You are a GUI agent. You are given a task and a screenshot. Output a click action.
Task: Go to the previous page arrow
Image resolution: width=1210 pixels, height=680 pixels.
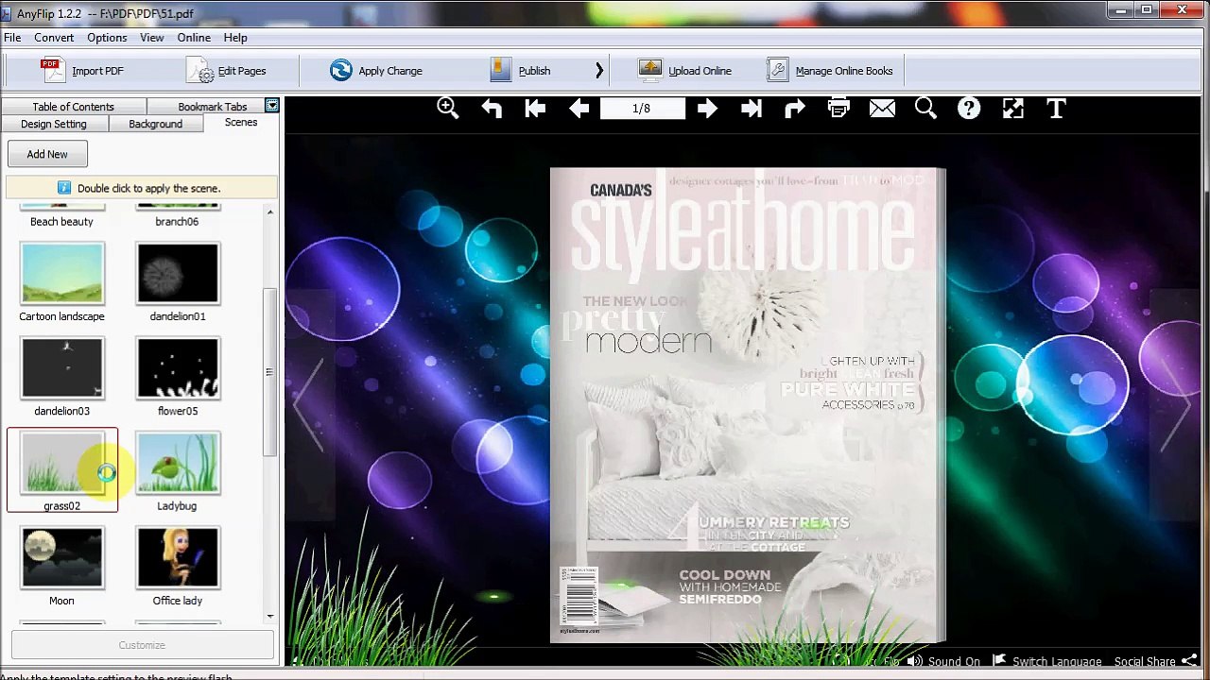[579, 109]
